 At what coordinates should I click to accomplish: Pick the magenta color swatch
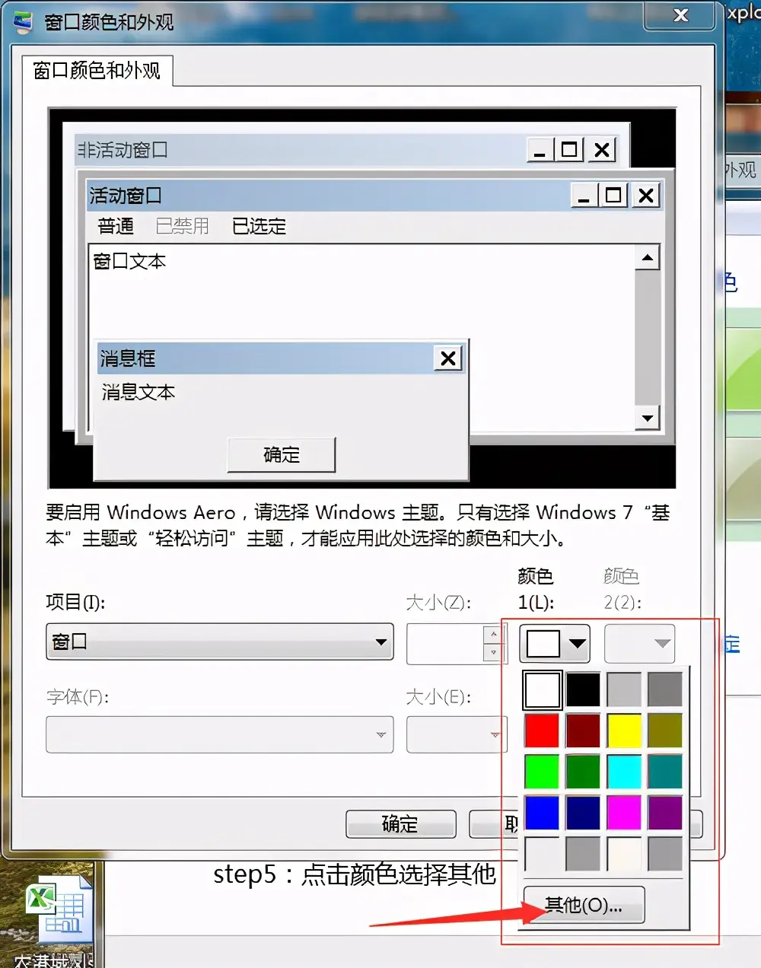coord(623,813)
